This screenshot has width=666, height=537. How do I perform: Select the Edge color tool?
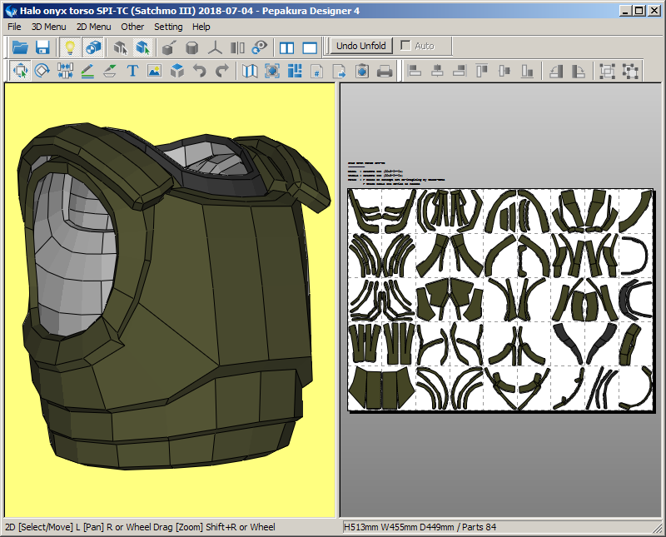click(x=110, y=71)
